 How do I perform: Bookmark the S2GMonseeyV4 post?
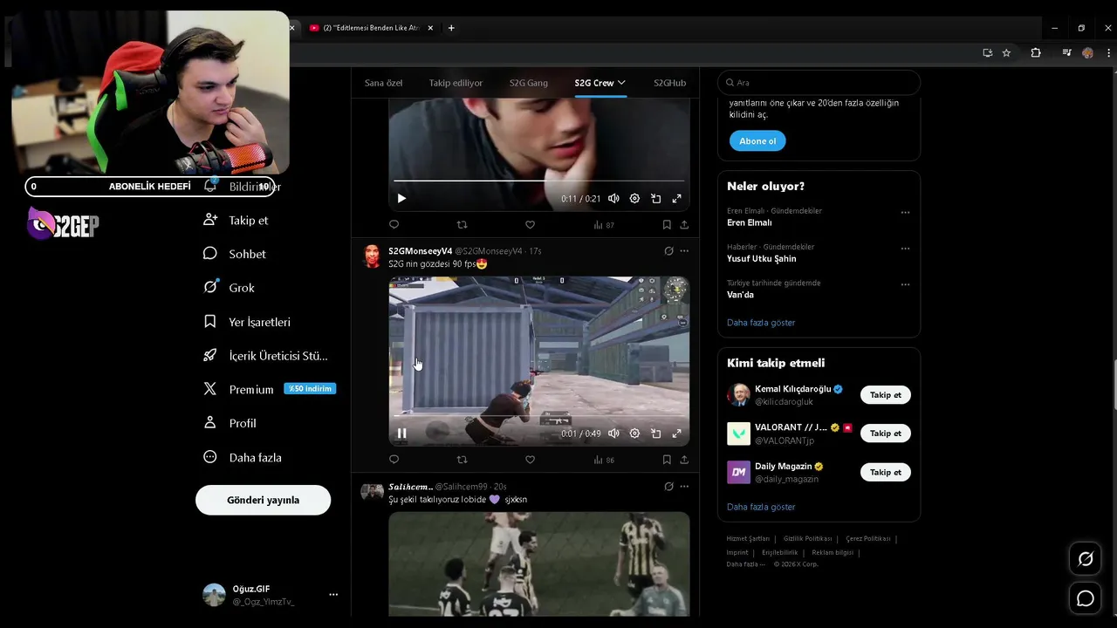pyautogui.click(x=667, y=460)
